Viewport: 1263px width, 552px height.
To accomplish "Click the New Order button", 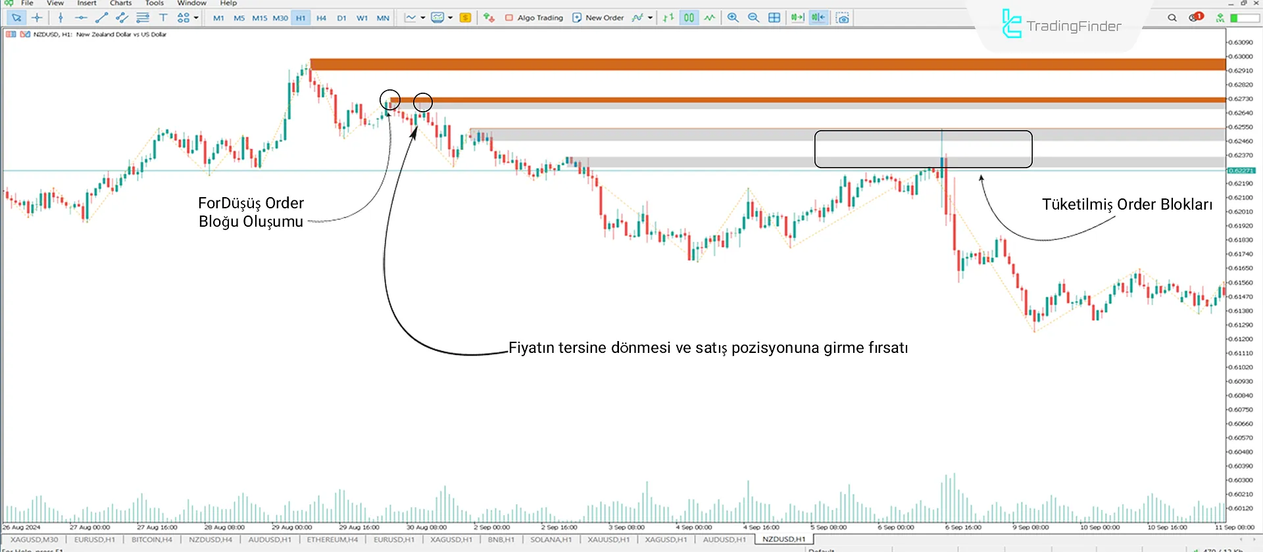I will tap(598, 18).
